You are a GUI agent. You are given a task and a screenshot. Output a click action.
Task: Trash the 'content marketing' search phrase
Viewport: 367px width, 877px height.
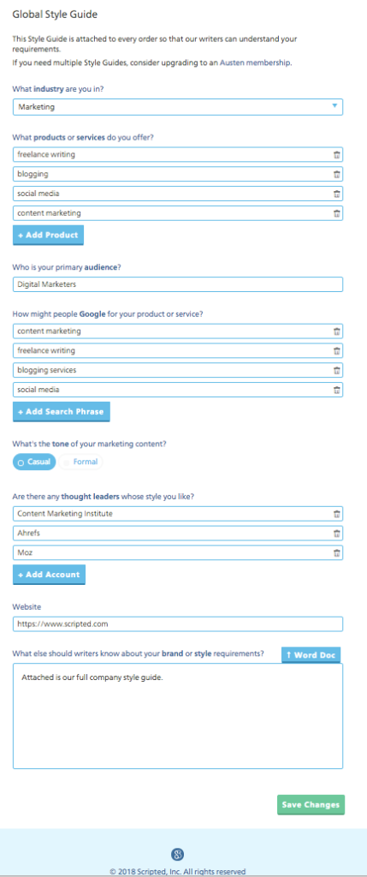[337, 331]
